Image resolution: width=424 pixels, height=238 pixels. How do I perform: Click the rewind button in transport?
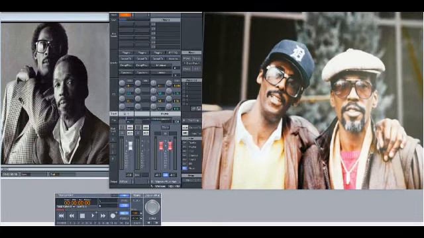pyautogui.click(x=72, y=216)
